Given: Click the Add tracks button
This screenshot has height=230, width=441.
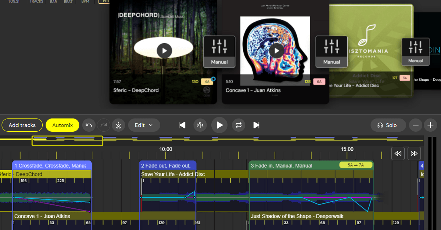Looking at the screenshot, I should 22,125.
